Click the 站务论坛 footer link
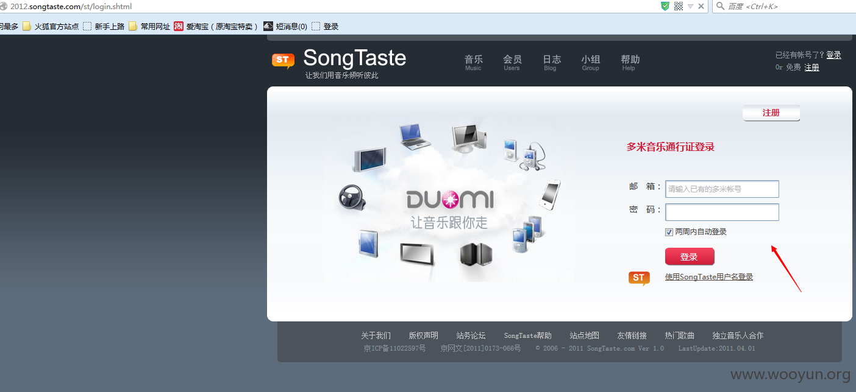The width and height of the screenshot is (856, 392). tap(471, 335)
